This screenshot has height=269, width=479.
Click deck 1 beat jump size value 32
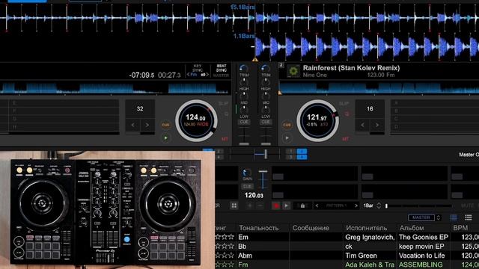coord(140,109)
